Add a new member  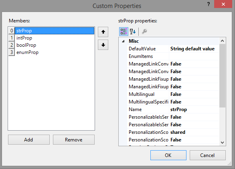(29, 140)
